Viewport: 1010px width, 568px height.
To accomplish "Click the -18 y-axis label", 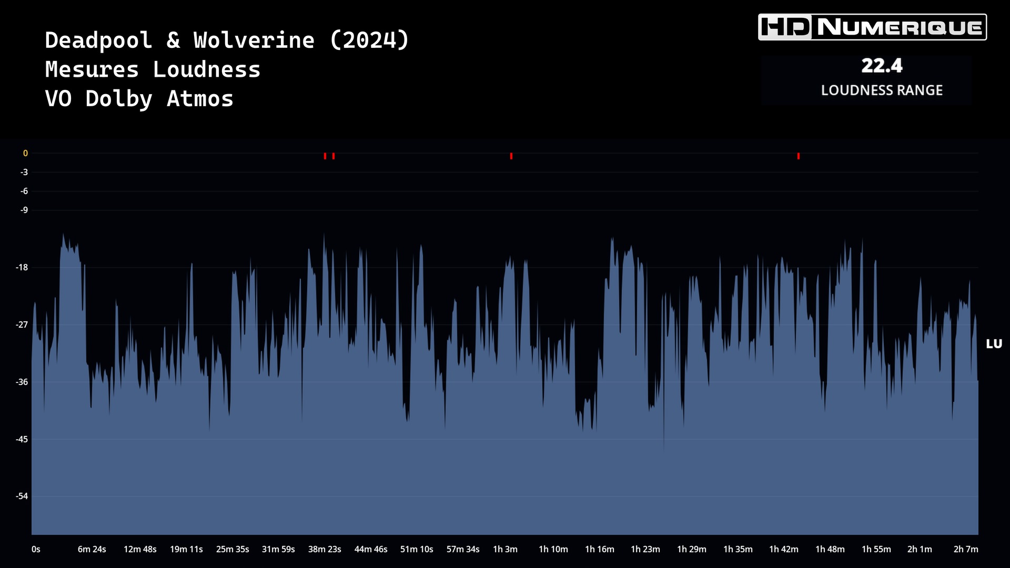I will 22,267.
